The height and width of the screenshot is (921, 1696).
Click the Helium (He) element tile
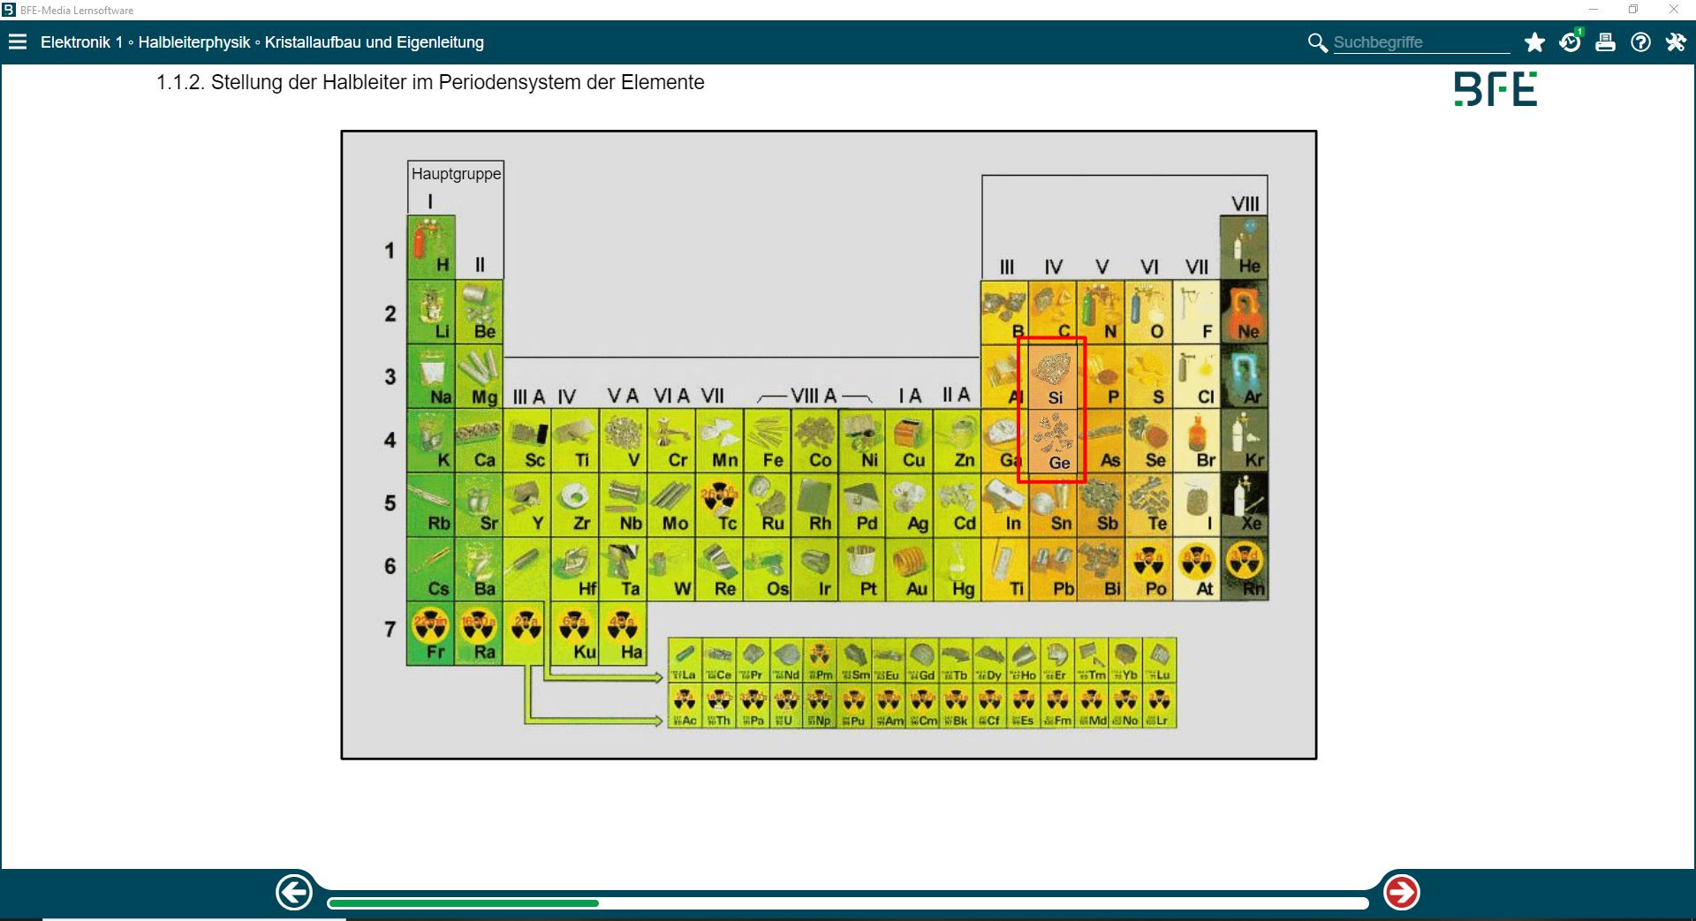tap(1243, 248)
